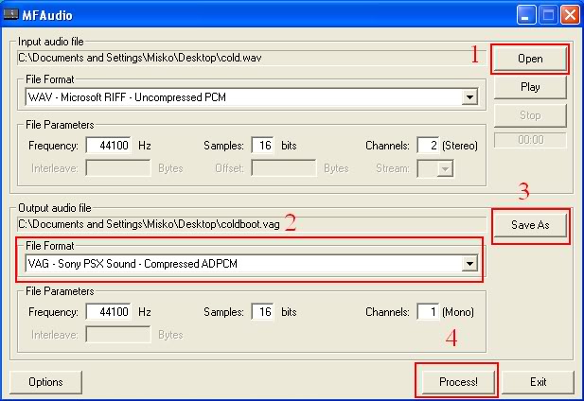
Task: Minimize the MFAudio window
Action: [527, 15]
